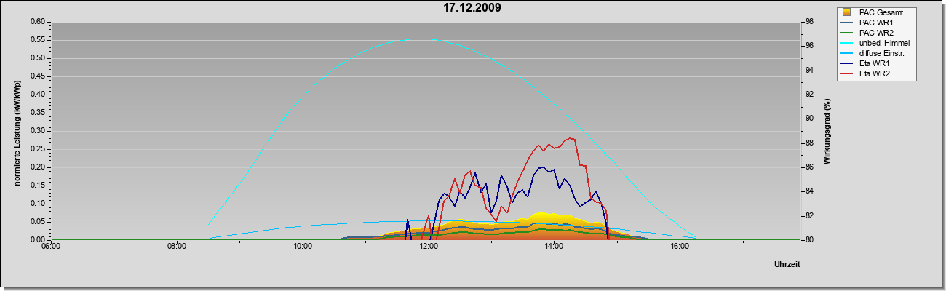Click the chart title 17.12.2009

(x=472, y=9)
